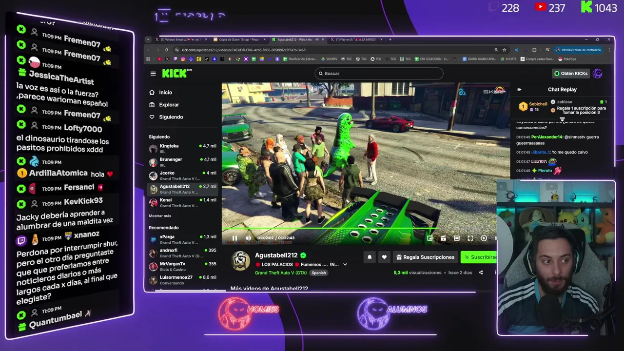Open a new browser tab
The image size is (624, 351).
390,39
